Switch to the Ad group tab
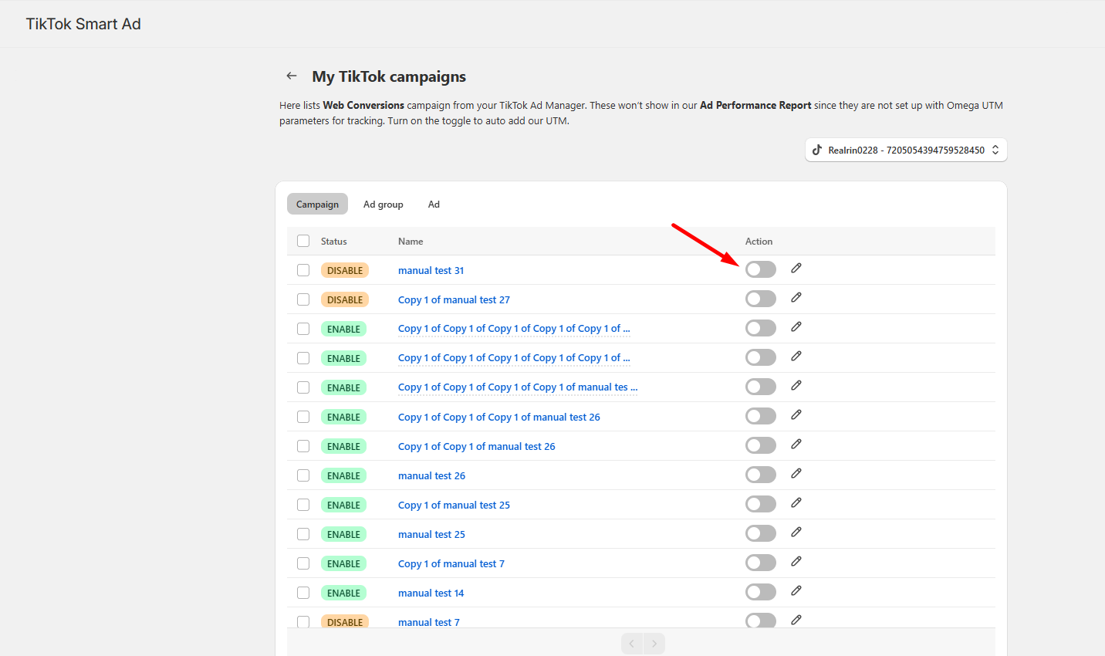This screenshot has height=656, width=1105. pos(383,205)
